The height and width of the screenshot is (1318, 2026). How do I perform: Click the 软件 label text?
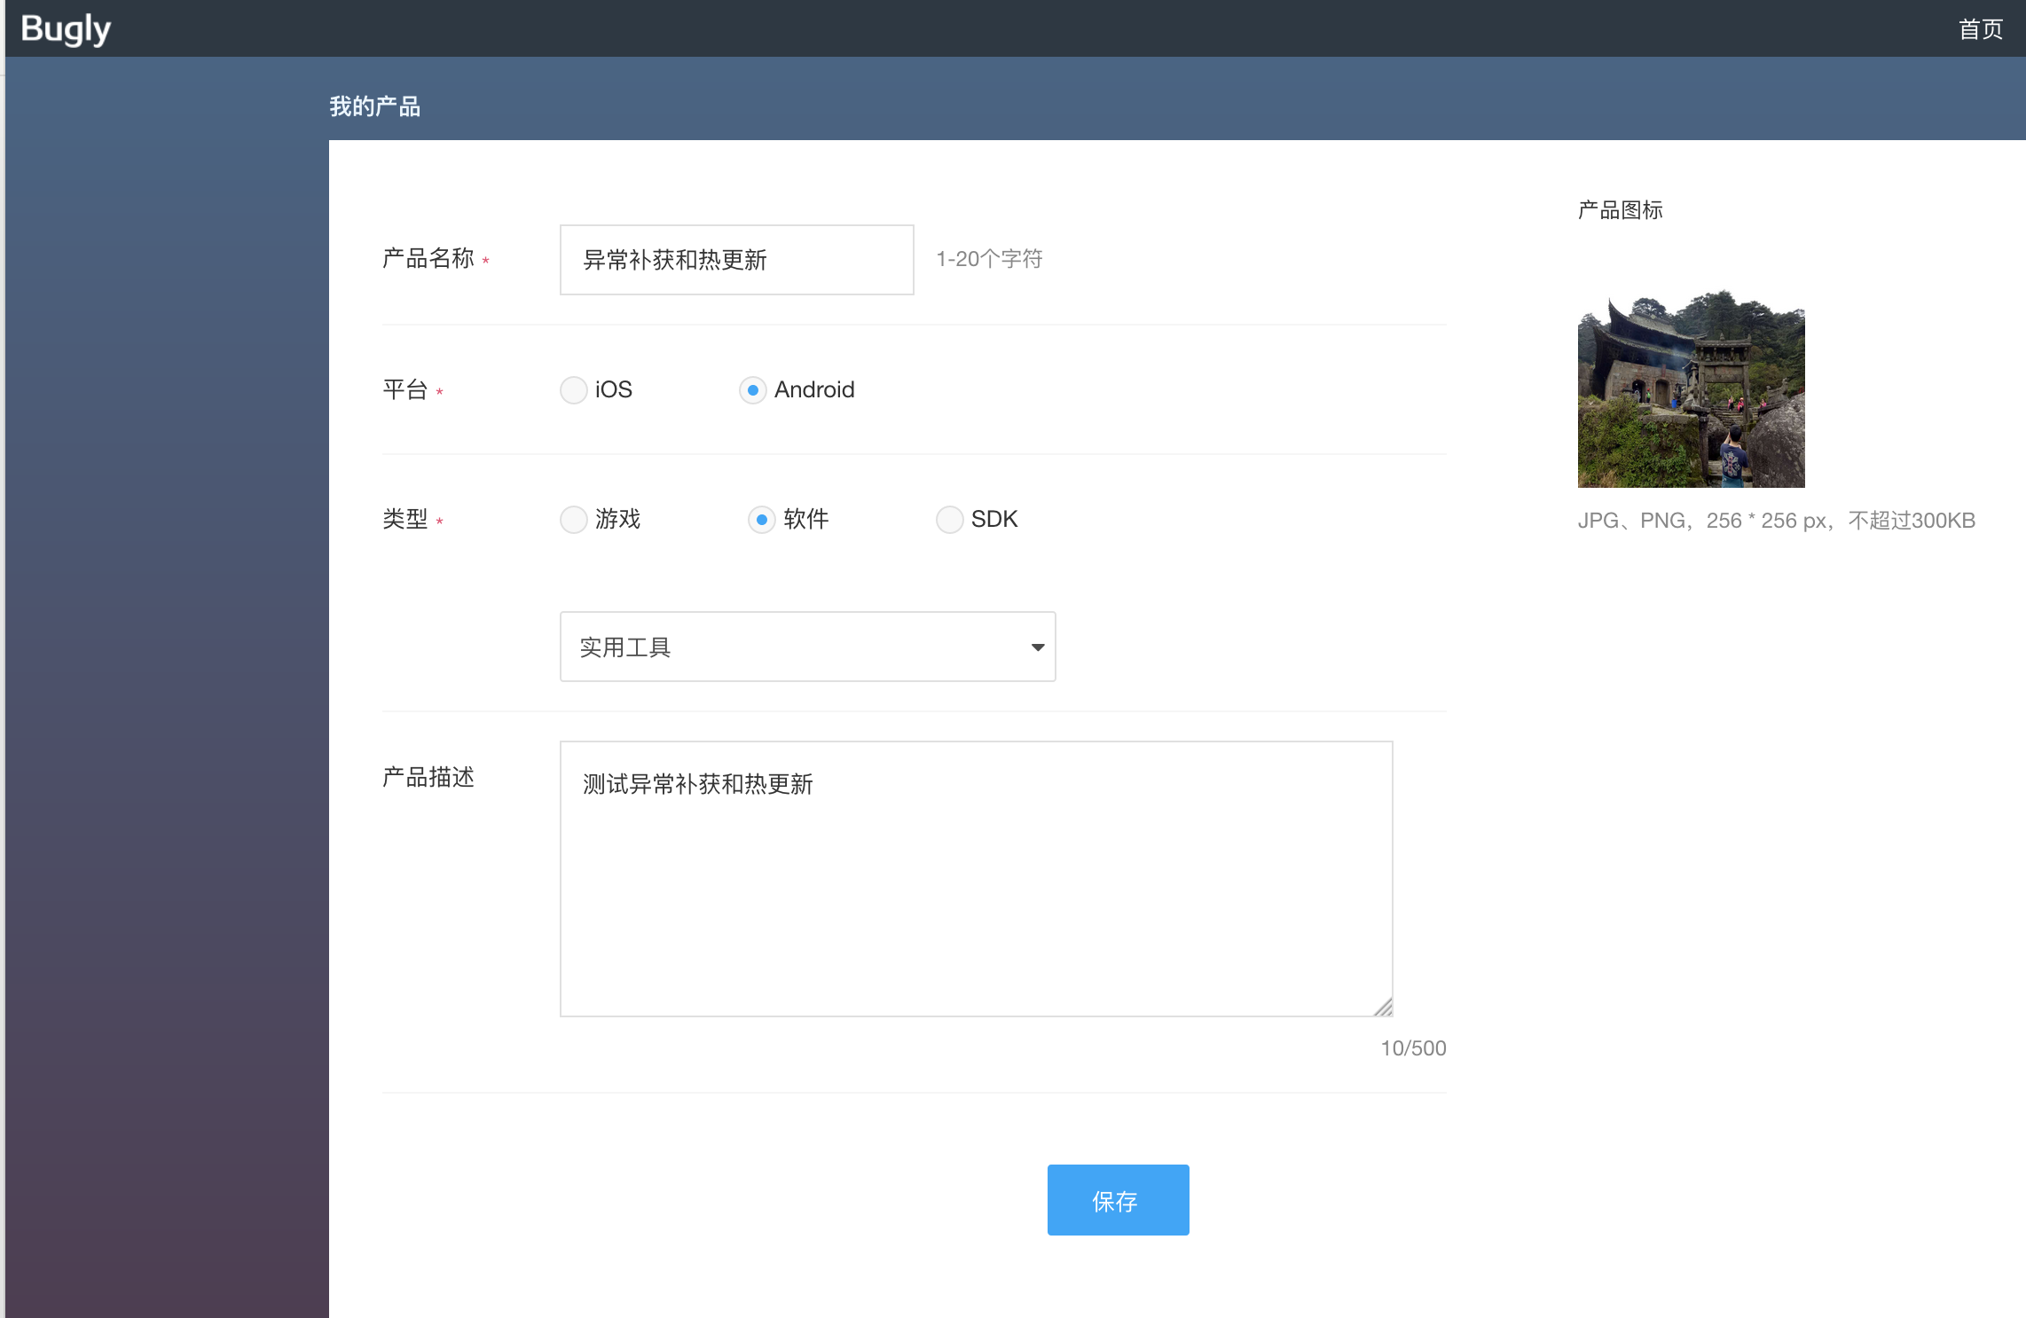[805, 519]
